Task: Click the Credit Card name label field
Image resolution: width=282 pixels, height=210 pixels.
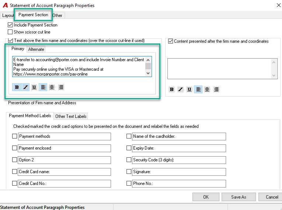Action: pos(65,172)
